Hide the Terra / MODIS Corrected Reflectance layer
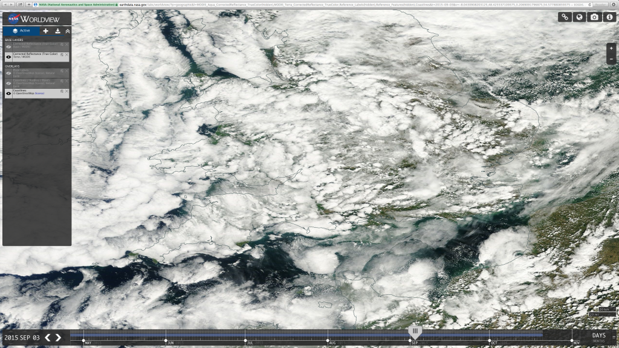619x348 pixels. click(8, 57)
